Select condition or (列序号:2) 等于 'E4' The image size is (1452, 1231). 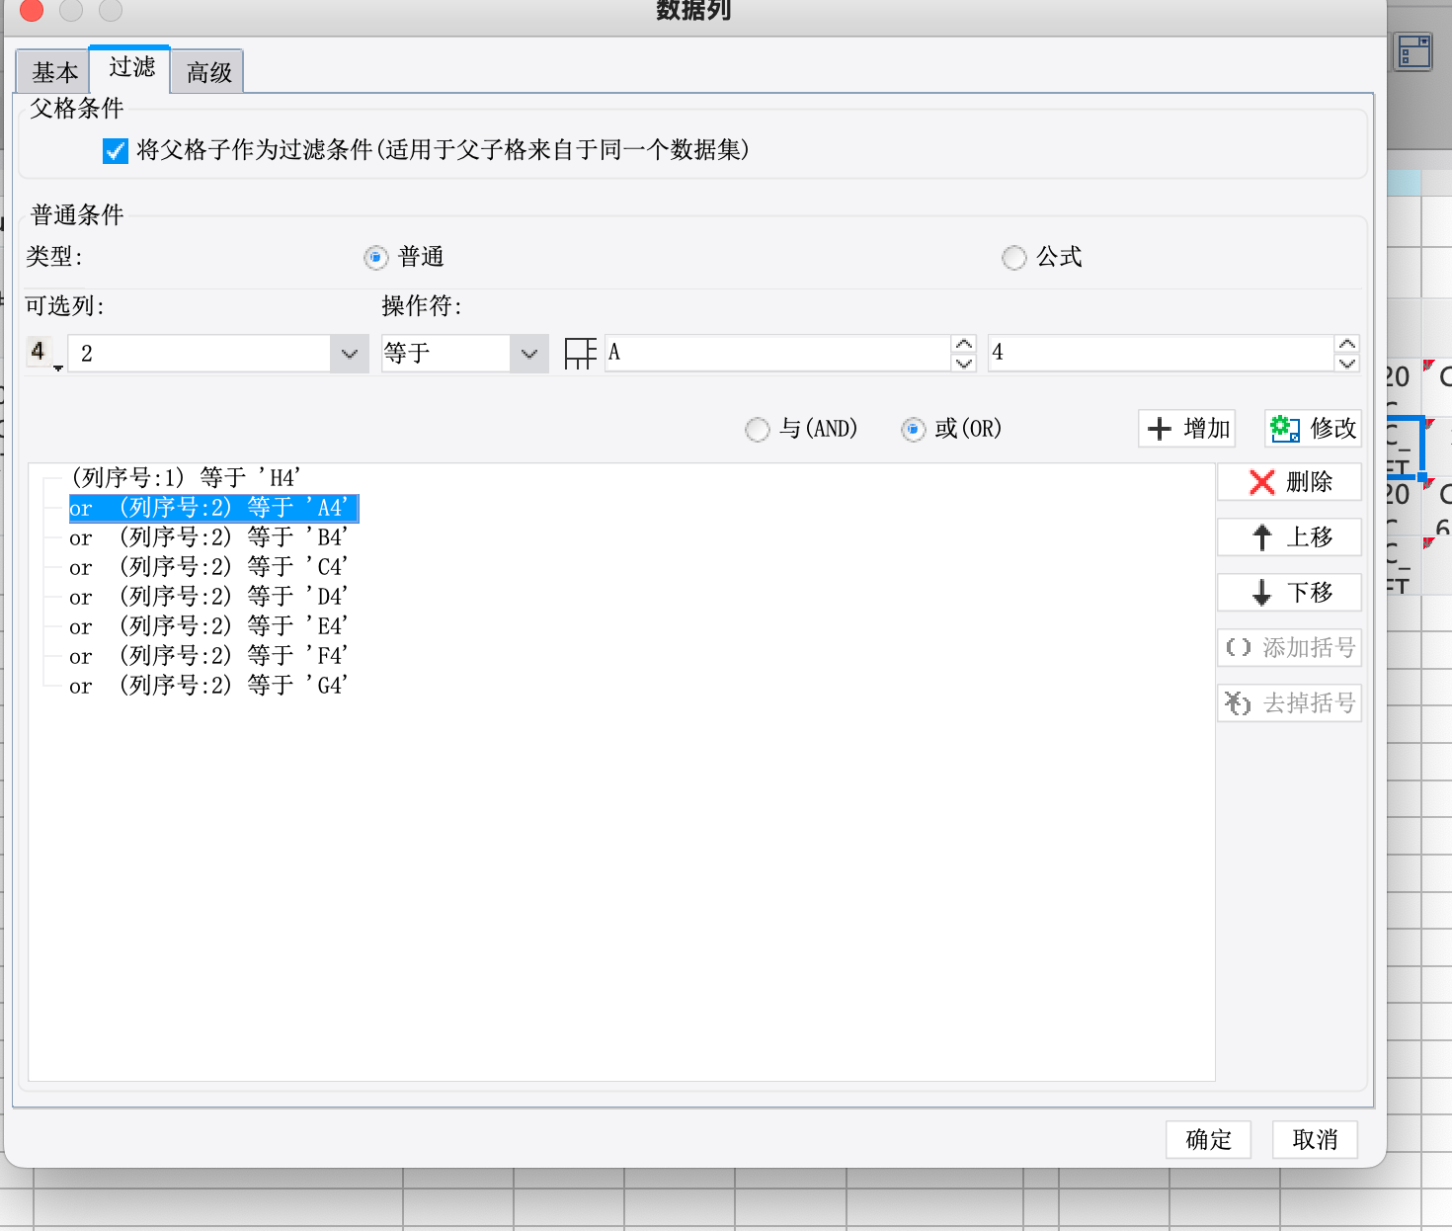click(208, 626)
